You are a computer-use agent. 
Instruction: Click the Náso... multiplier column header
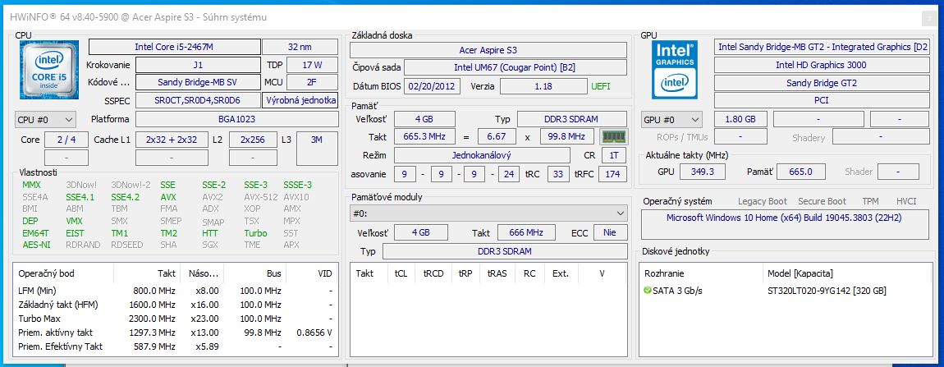tap(202, 273)
